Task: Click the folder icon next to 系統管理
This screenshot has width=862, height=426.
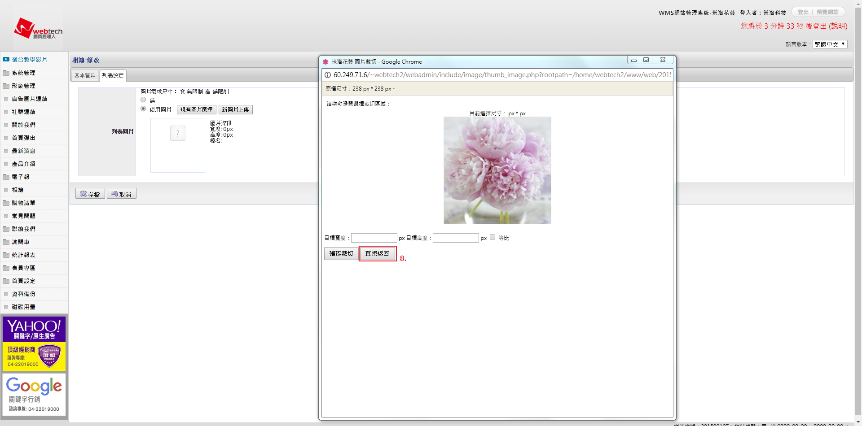Action: [6, 73]
